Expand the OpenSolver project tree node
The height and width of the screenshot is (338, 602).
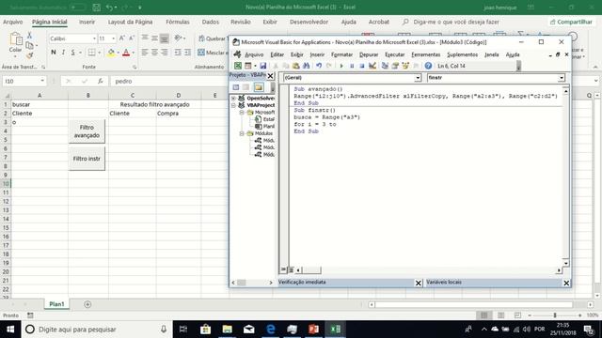tap(233, 98)
